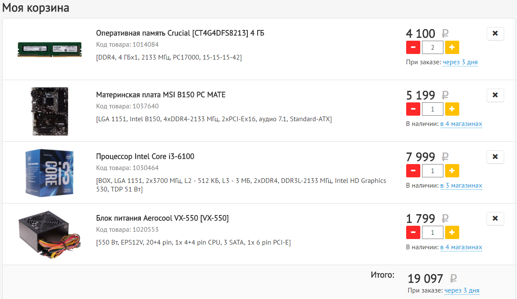This screenshot has width=517, height=299.
Task: Increase Crucial RAM quantity with plus button
Action: (452, 48)
